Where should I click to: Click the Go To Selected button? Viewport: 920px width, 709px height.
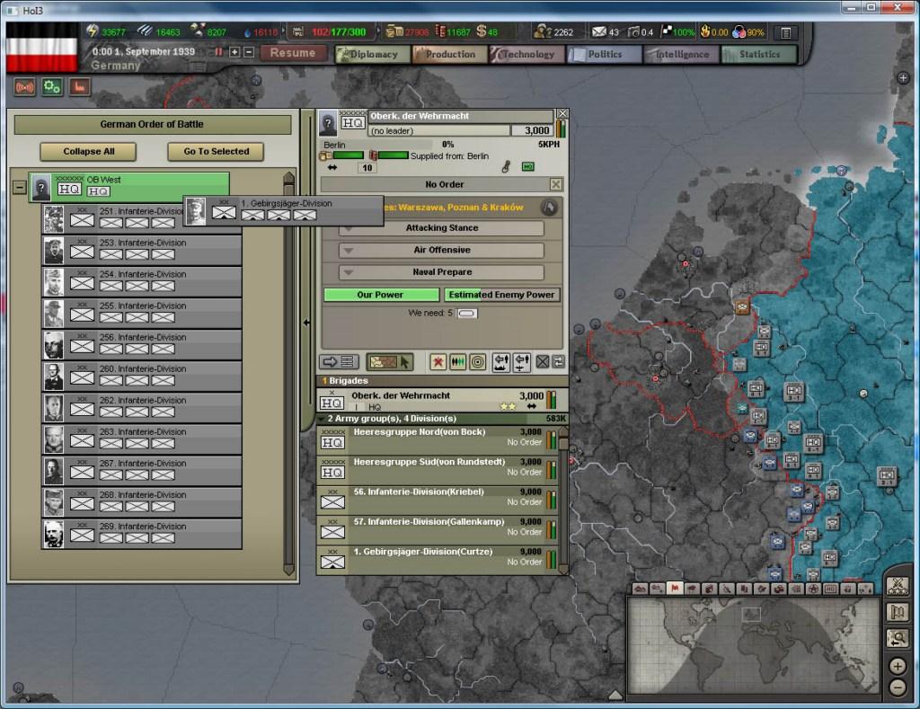[215, 152]
